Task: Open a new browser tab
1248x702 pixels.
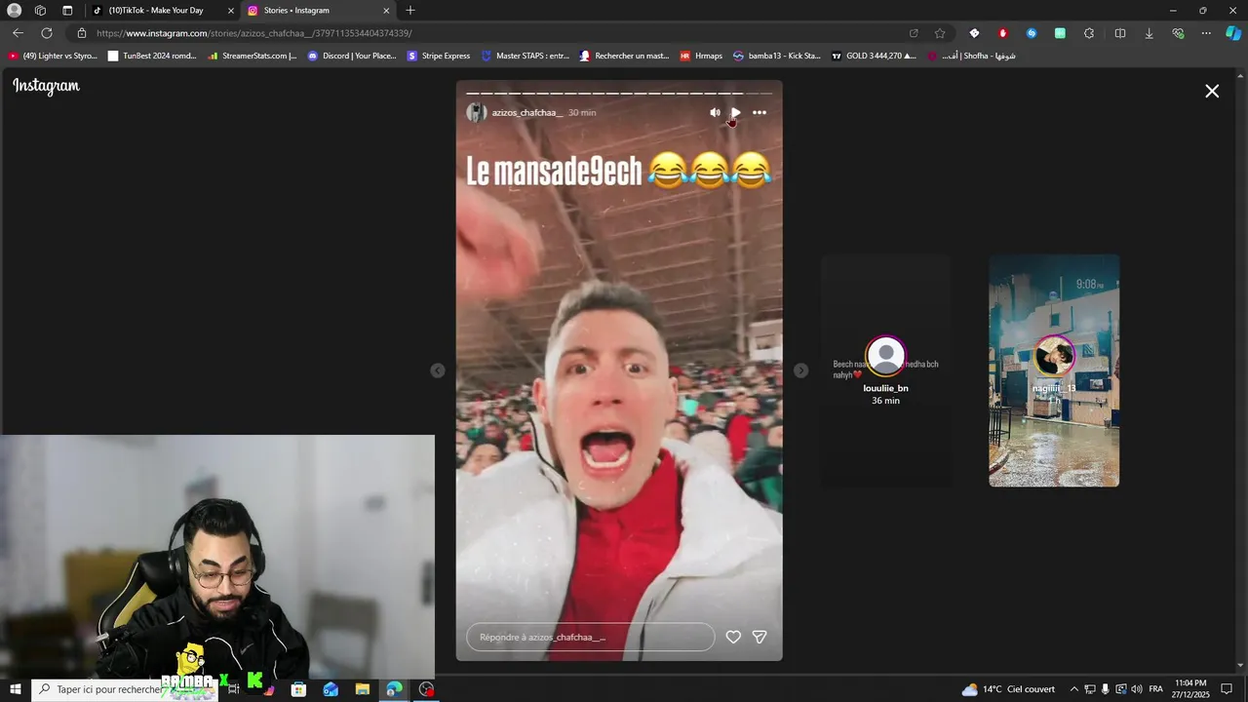Action: [409, 10]
